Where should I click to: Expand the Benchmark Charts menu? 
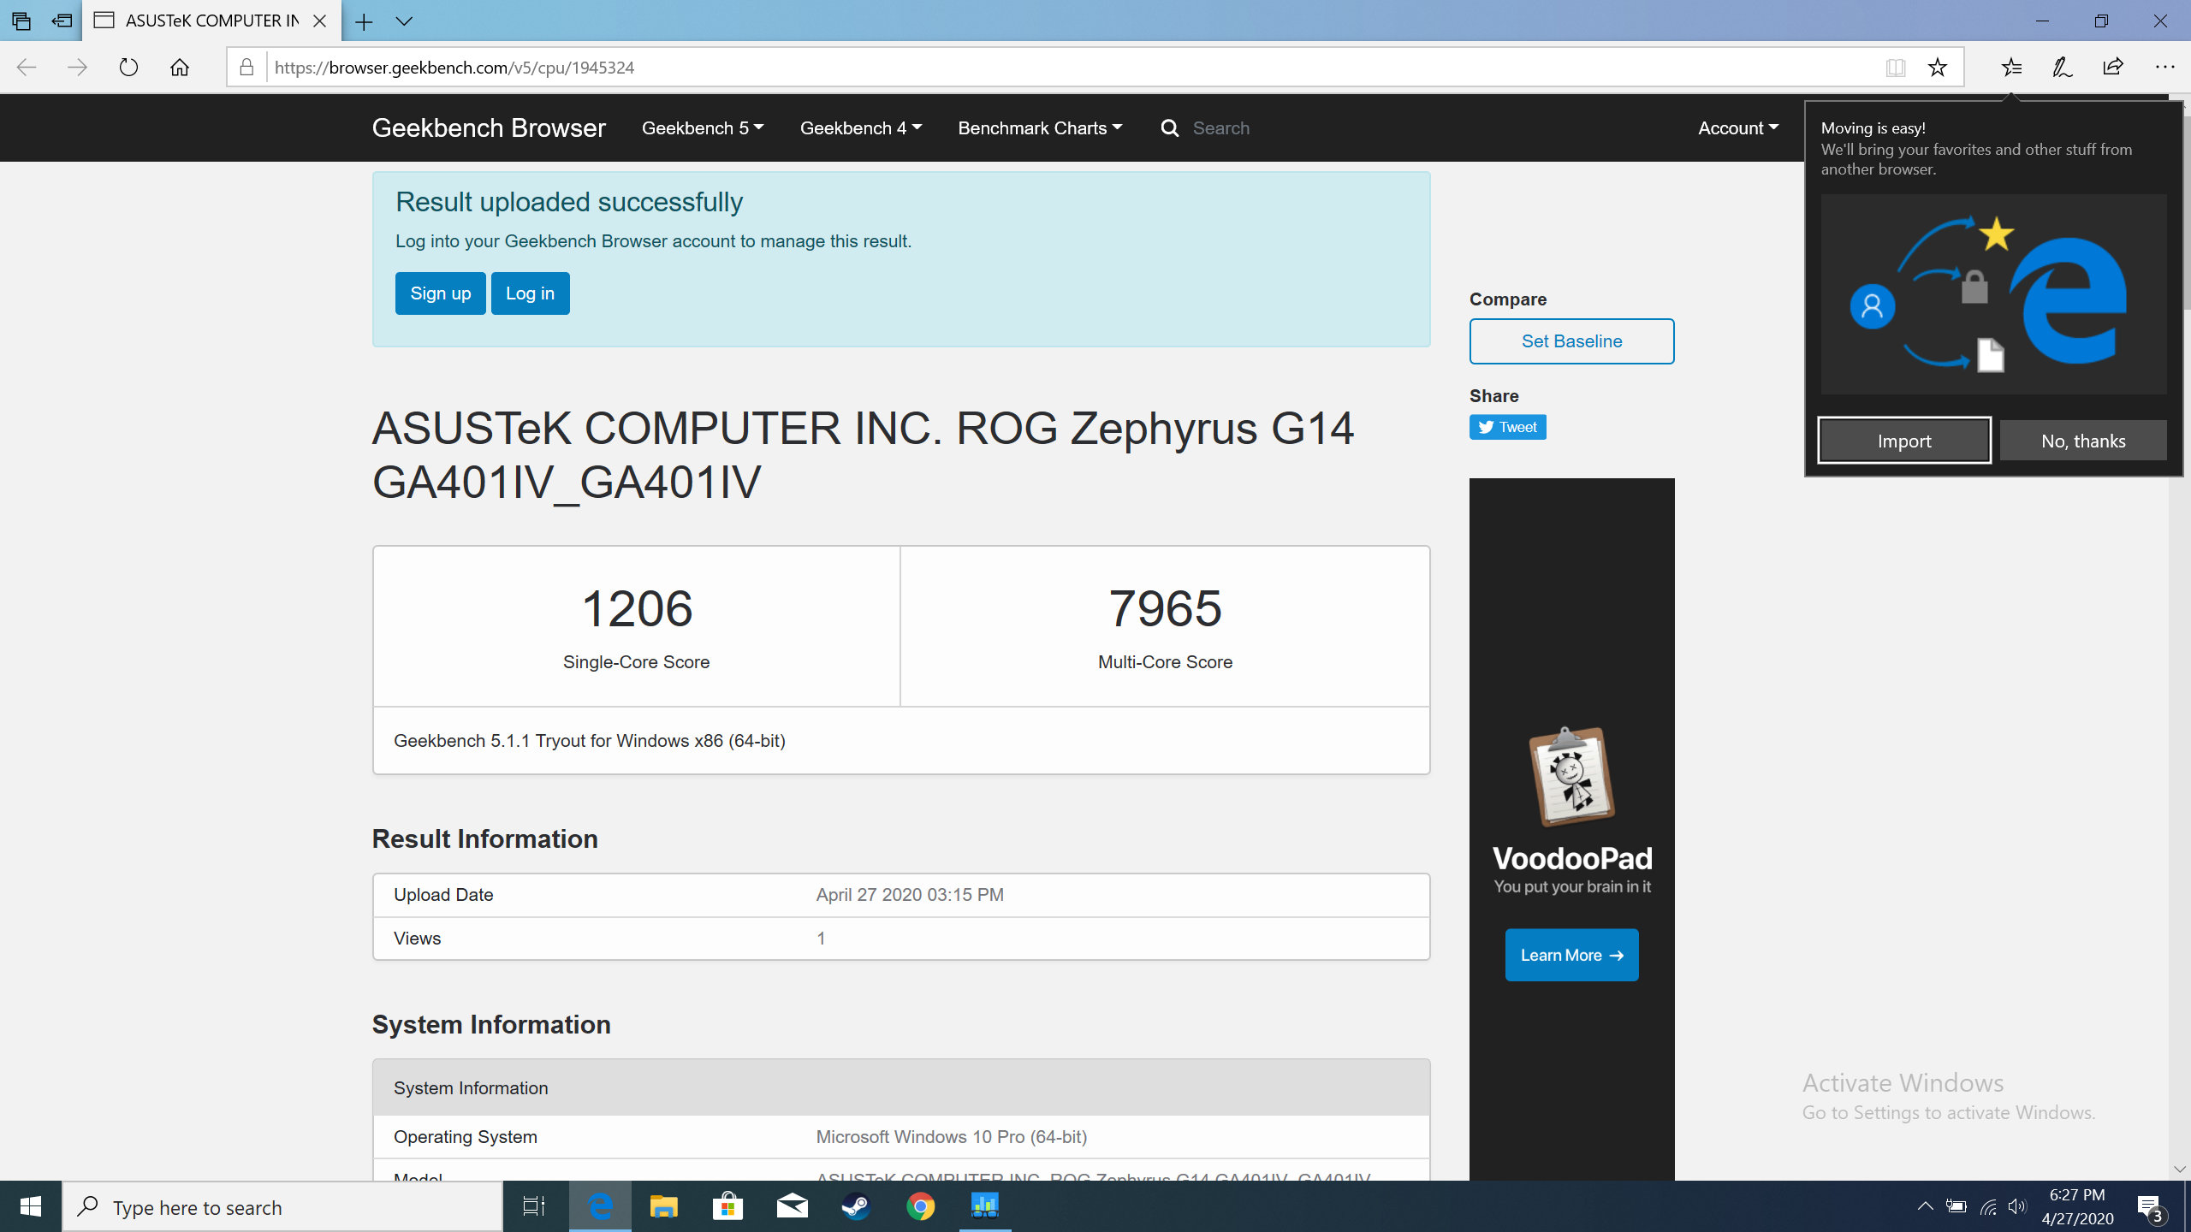point(1040,128)
